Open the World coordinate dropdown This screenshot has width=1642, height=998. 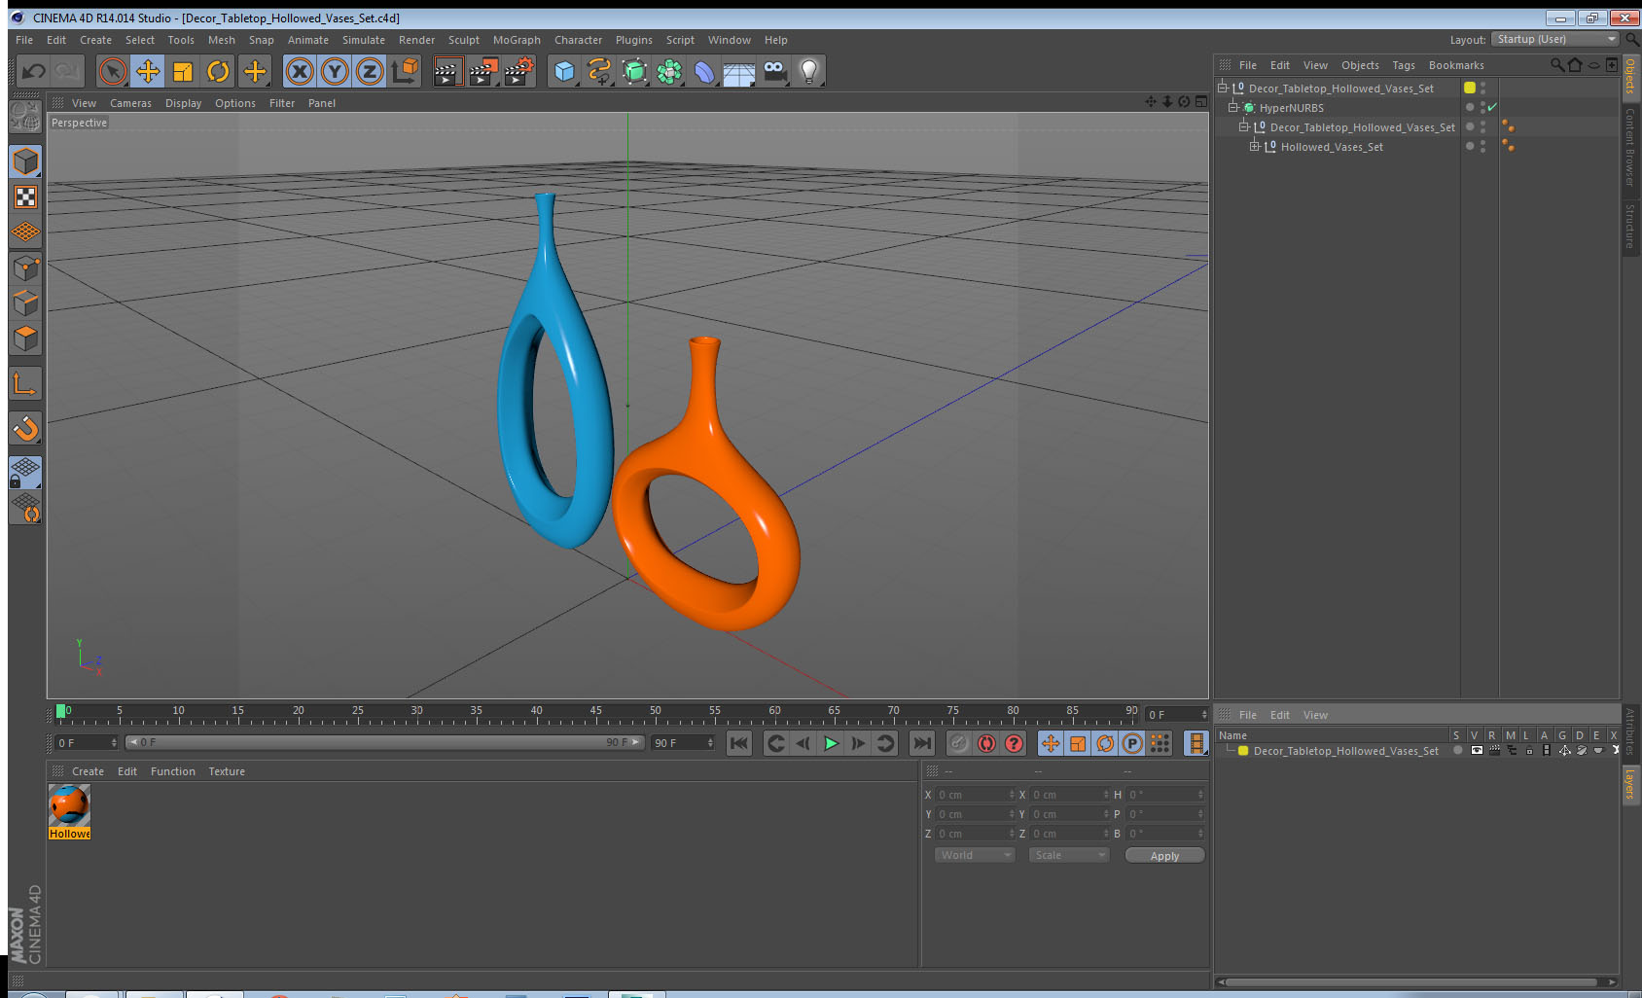tap(975, 855)
